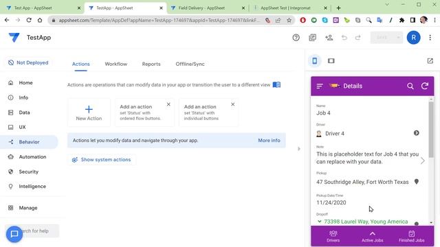Open the Active Jobs view
This screenshot has height=247, width=440.
tap(372, 236)
